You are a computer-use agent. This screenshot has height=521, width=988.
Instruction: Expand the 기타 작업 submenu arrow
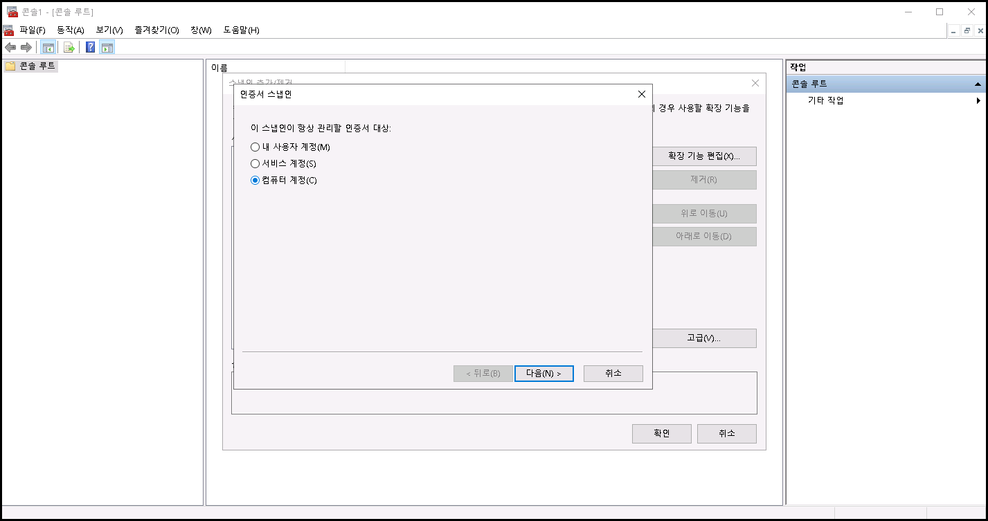(978, 101)
